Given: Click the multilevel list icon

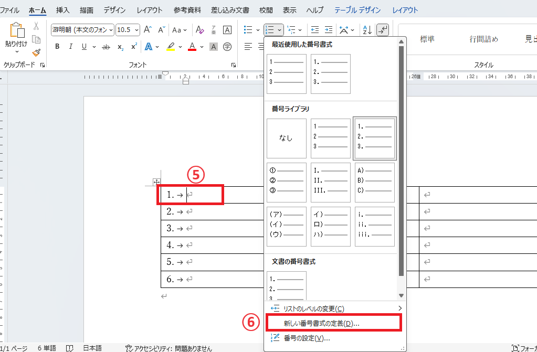Looking at the screenshot, I should [x=291, y=30].
